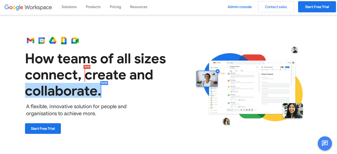The height and width of the screenshot is (154, 337).
Task: Click the Gmail app icon
Action: (x=30, y=41)
